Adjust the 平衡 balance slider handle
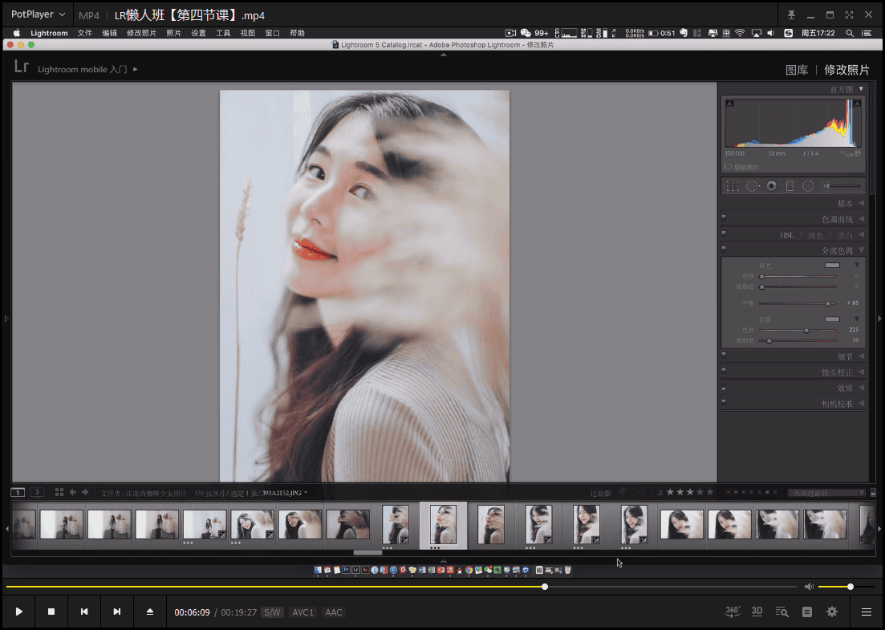885x630 pixels. (x=828, y=303)
